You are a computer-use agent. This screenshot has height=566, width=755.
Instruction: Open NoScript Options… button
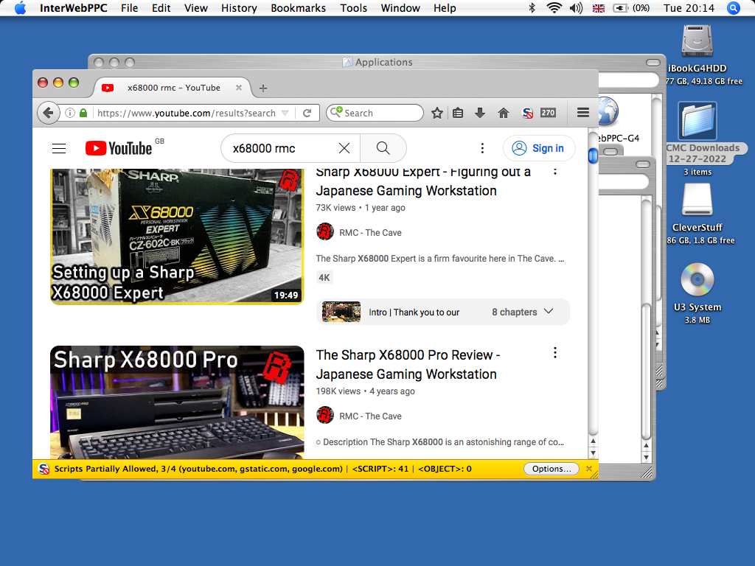click(552, 469)
